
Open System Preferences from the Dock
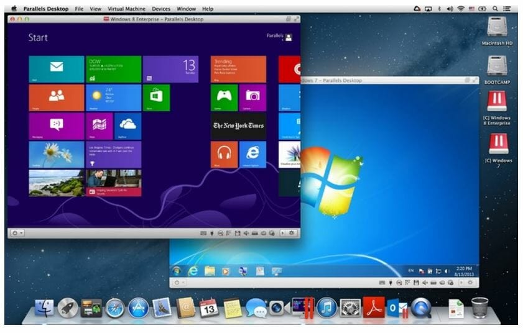point(350,308)
